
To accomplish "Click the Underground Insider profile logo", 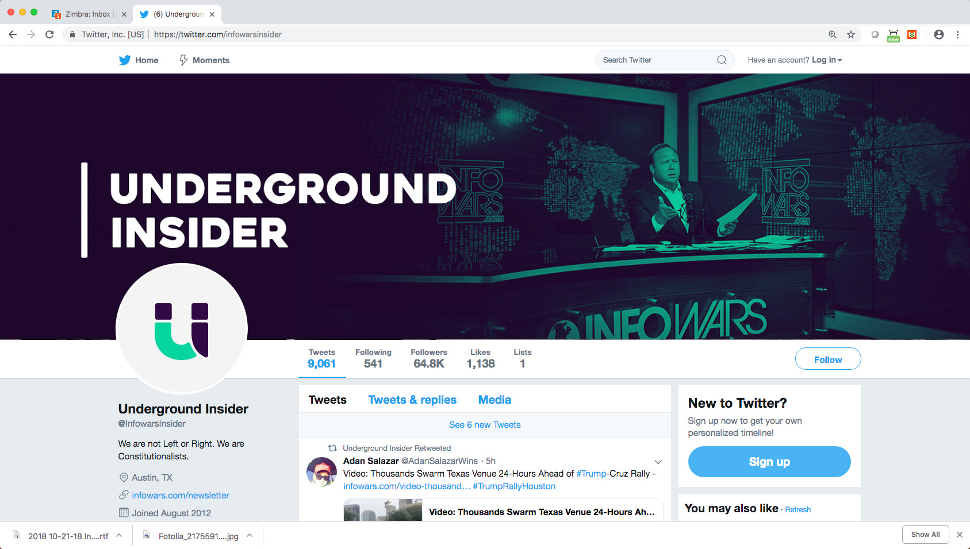I will pos(182,328).
